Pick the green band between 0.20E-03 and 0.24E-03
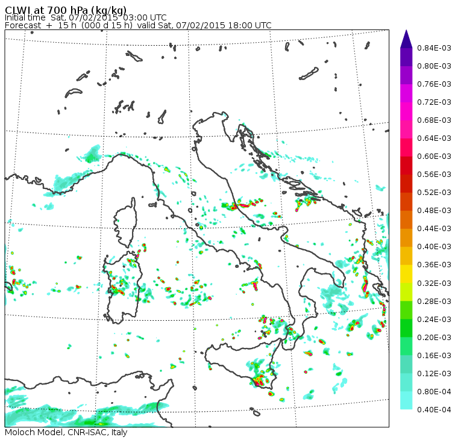The height and width of the screenshot is (440, 458). pos(406,328)
